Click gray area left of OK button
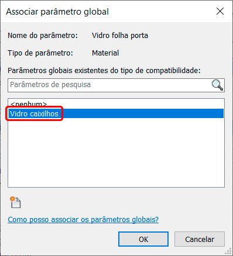Viewport: 233px width, 256px height. (63, 239)
